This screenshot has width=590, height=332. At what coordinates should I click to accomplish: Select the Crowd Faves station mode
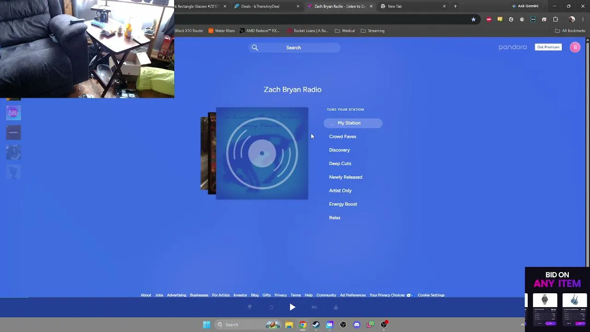342,136
